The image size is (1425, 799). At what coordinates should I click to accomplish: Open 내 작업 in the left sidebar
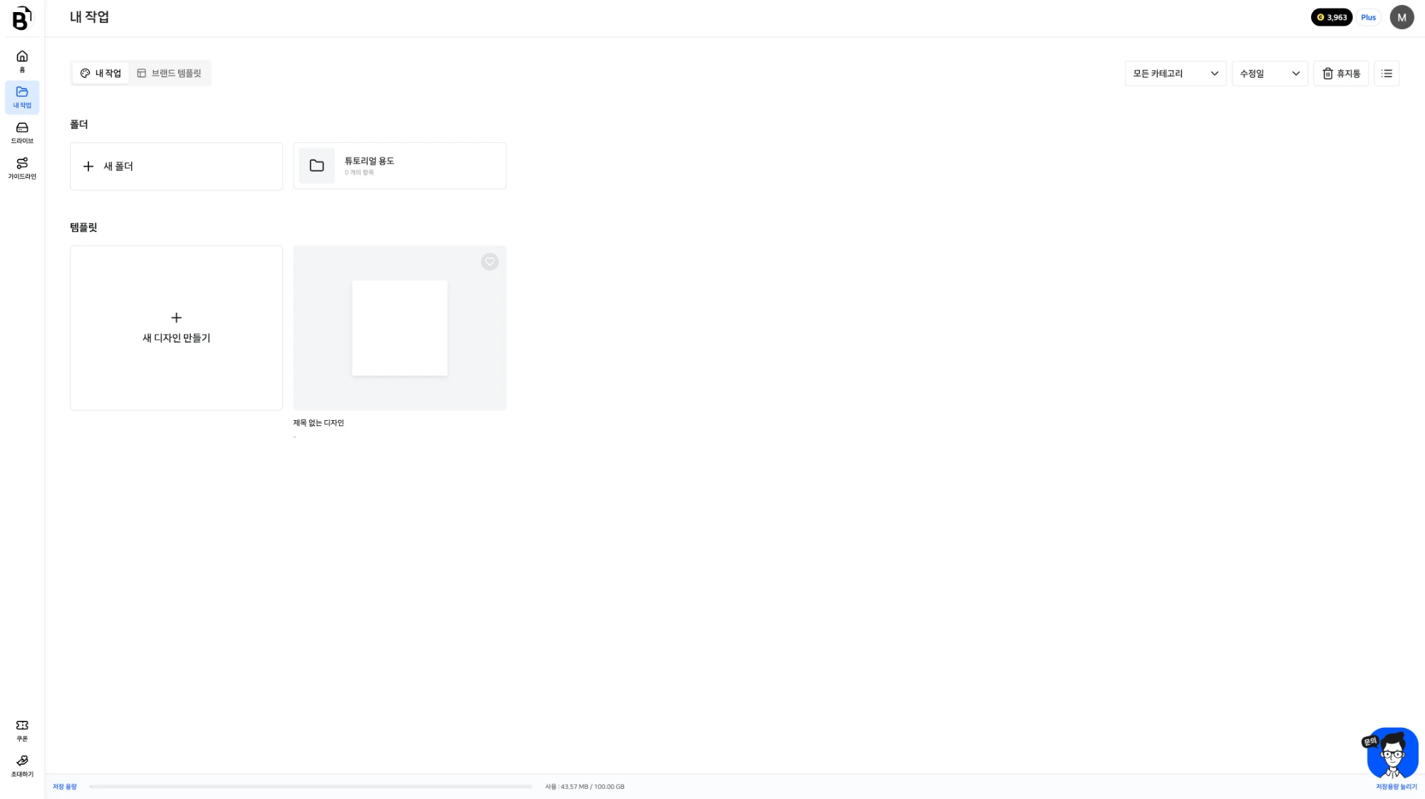22,97
